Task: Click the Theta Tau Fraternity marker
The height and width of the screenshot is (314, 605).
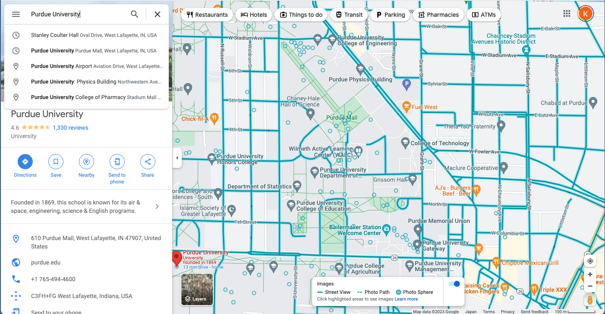Action: coord(501,126)
